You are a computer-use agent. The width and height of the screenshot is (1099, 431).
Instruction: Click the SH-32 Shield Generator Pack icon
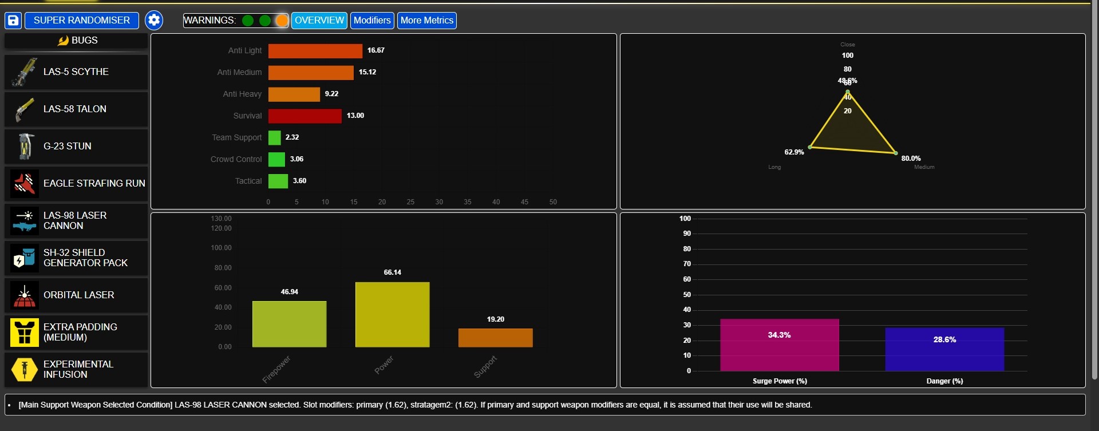pyautogui.click(x=25, y=258)
